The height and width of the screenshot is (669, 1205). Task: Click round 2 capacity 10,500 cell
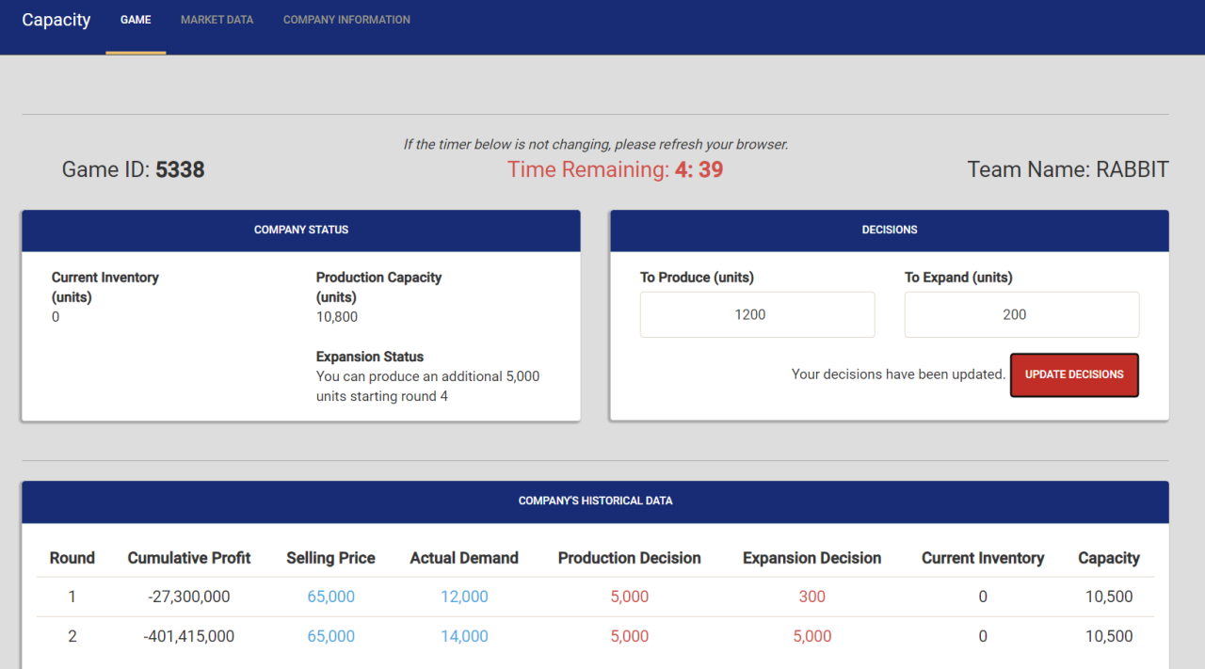tap(1109, 636)
